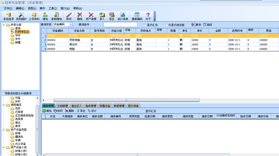The width and height of the screenshot is (279, 156).
Task: Select the 华东 folder in group tree
Action: click(15, 36)
